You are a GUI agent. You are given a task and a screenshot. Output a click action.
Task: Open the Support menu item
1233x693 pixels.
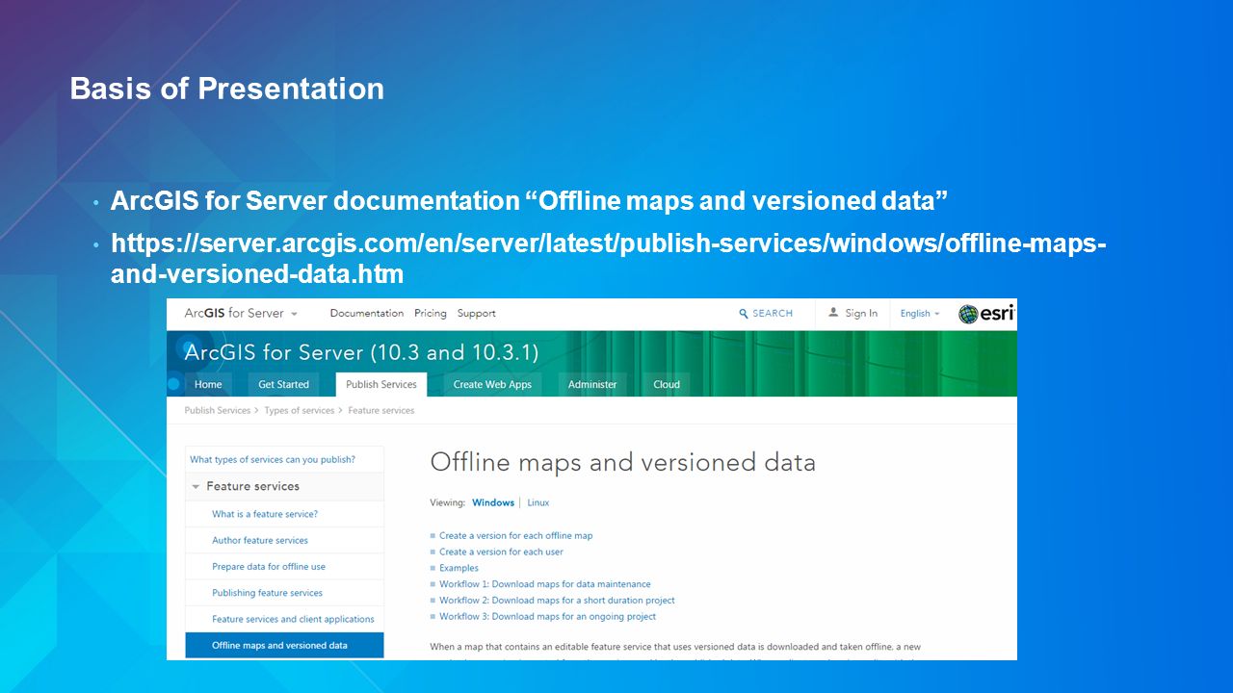[x=477, y=313]
